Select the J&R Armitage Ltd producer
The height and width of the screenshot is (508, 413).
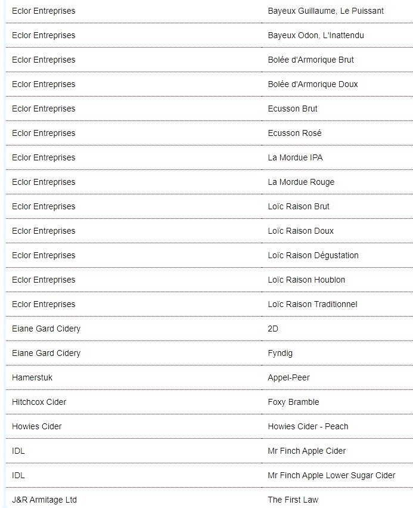coord(44,500)
